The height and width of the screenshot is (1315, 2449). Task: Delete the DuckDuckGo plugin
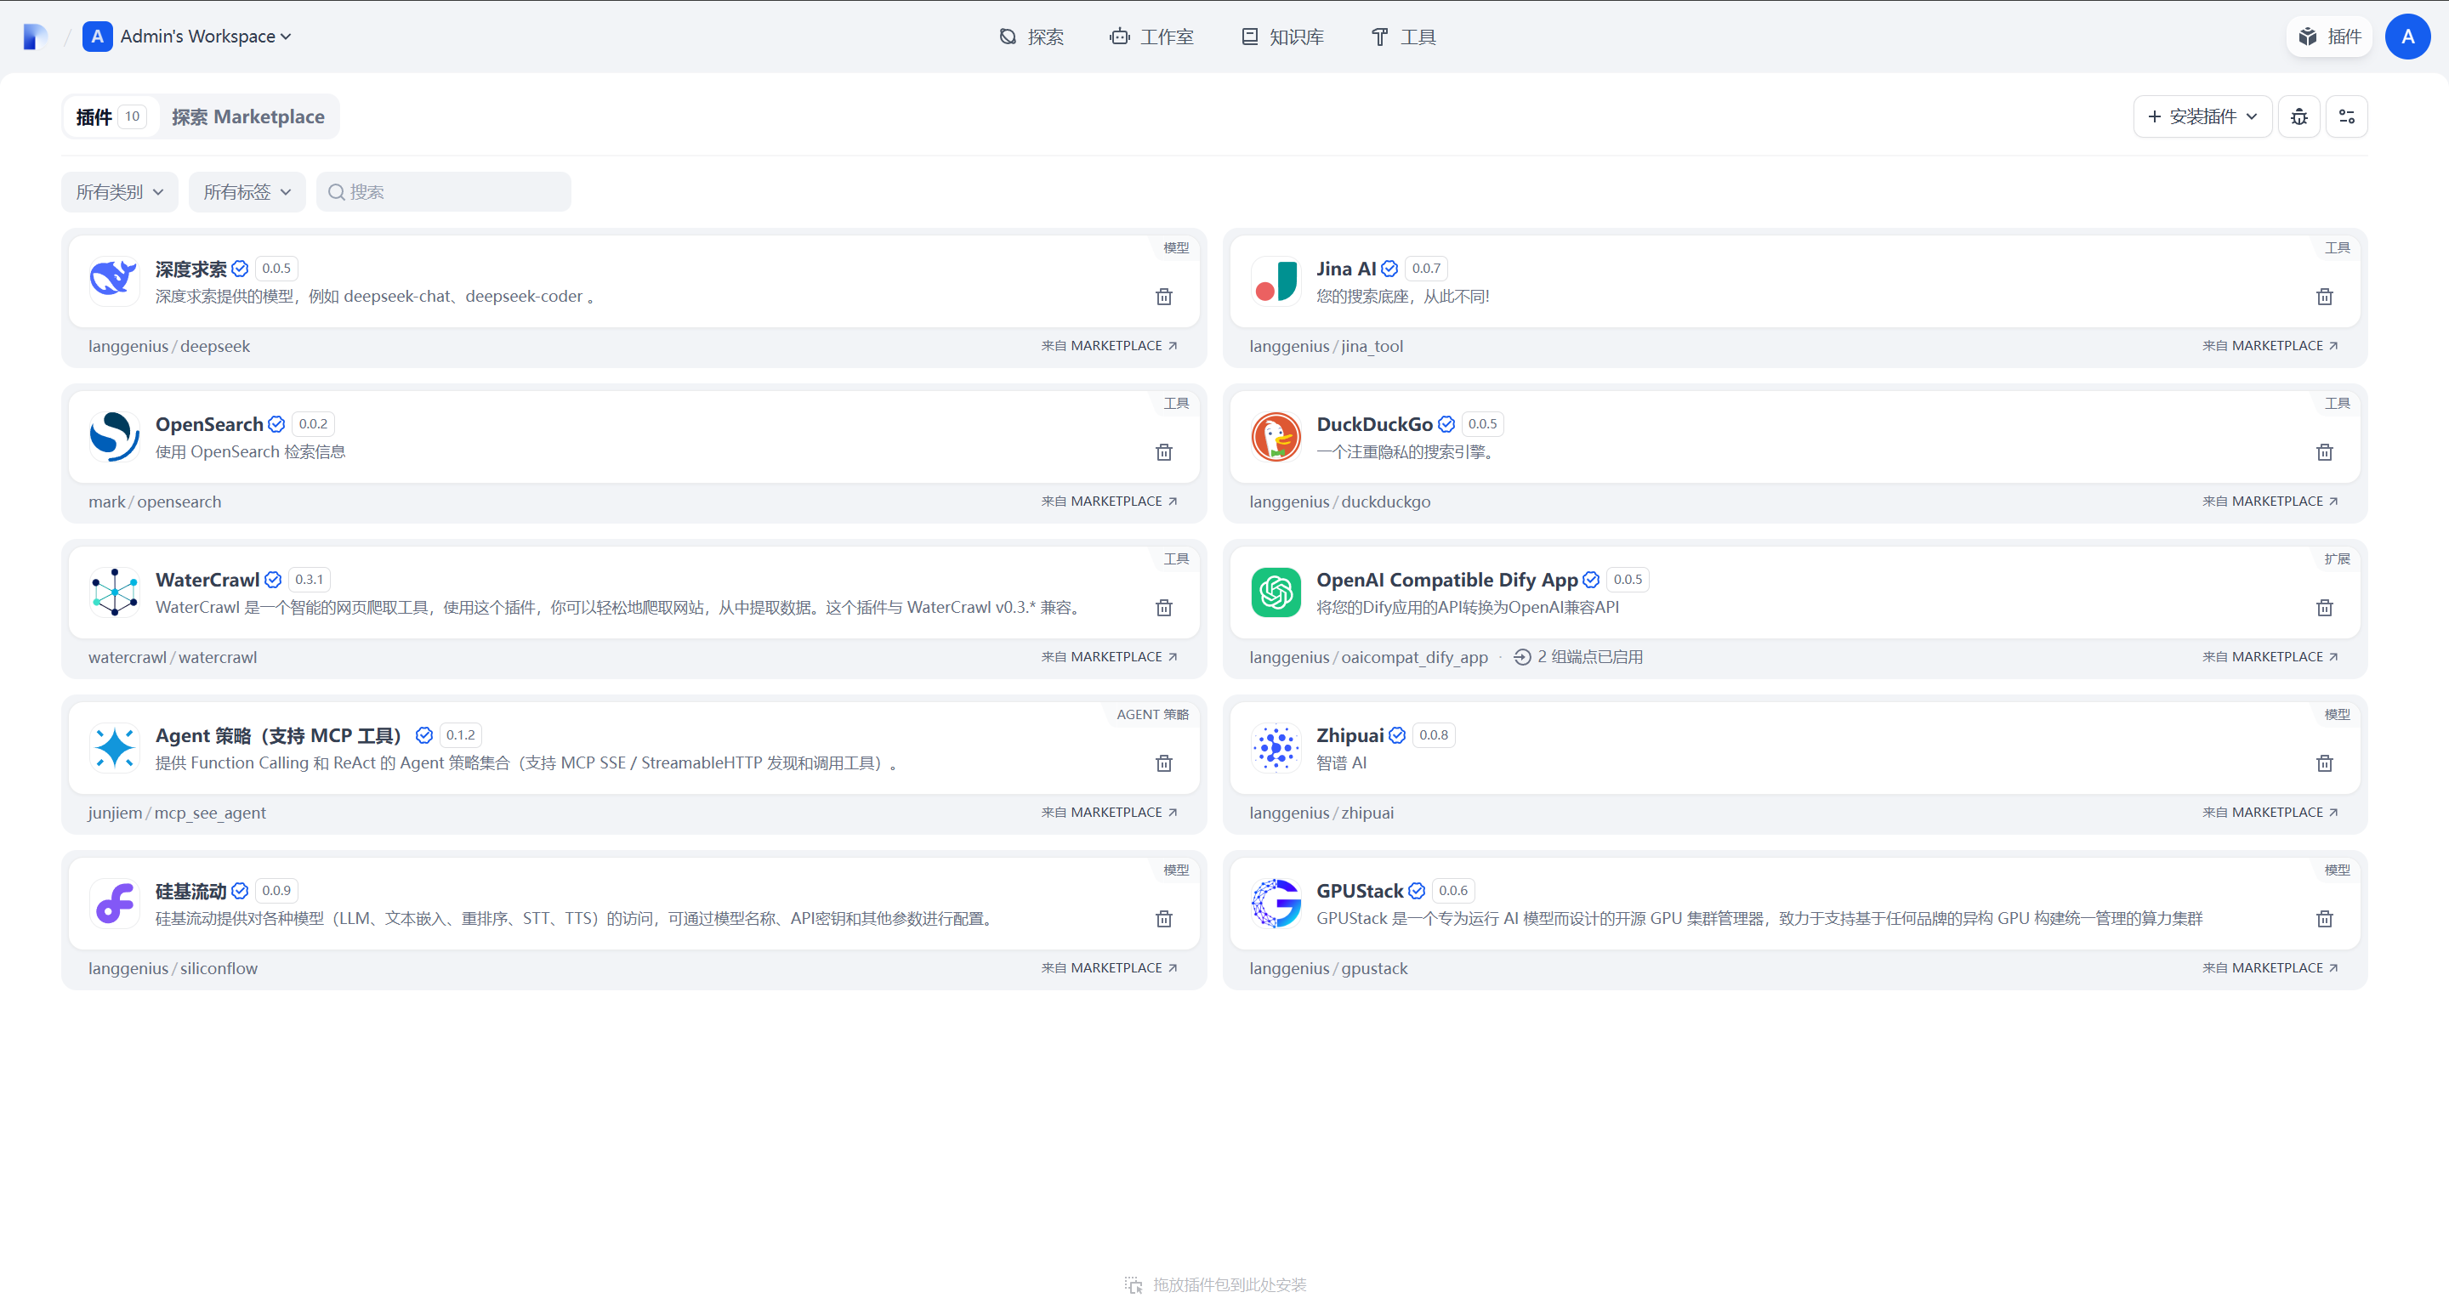pyautogui.click(x=2325, y=452)
